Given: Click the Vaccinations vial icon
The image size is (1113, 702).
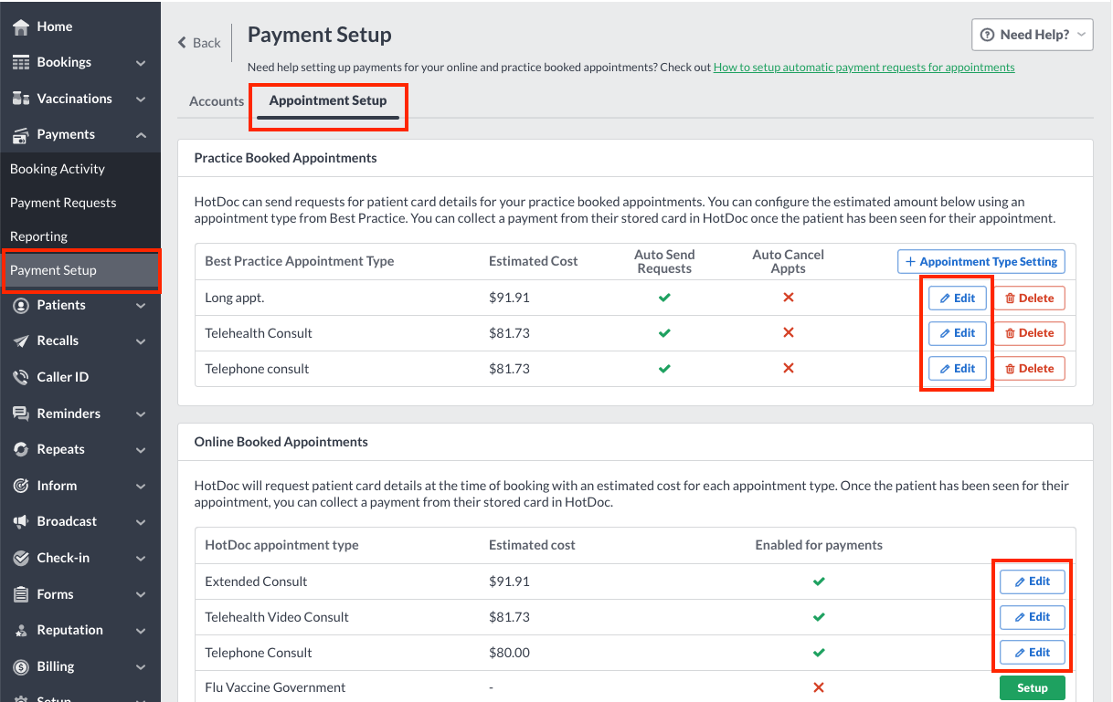Looking at the screenshot, I should click(x=21, y=99).
